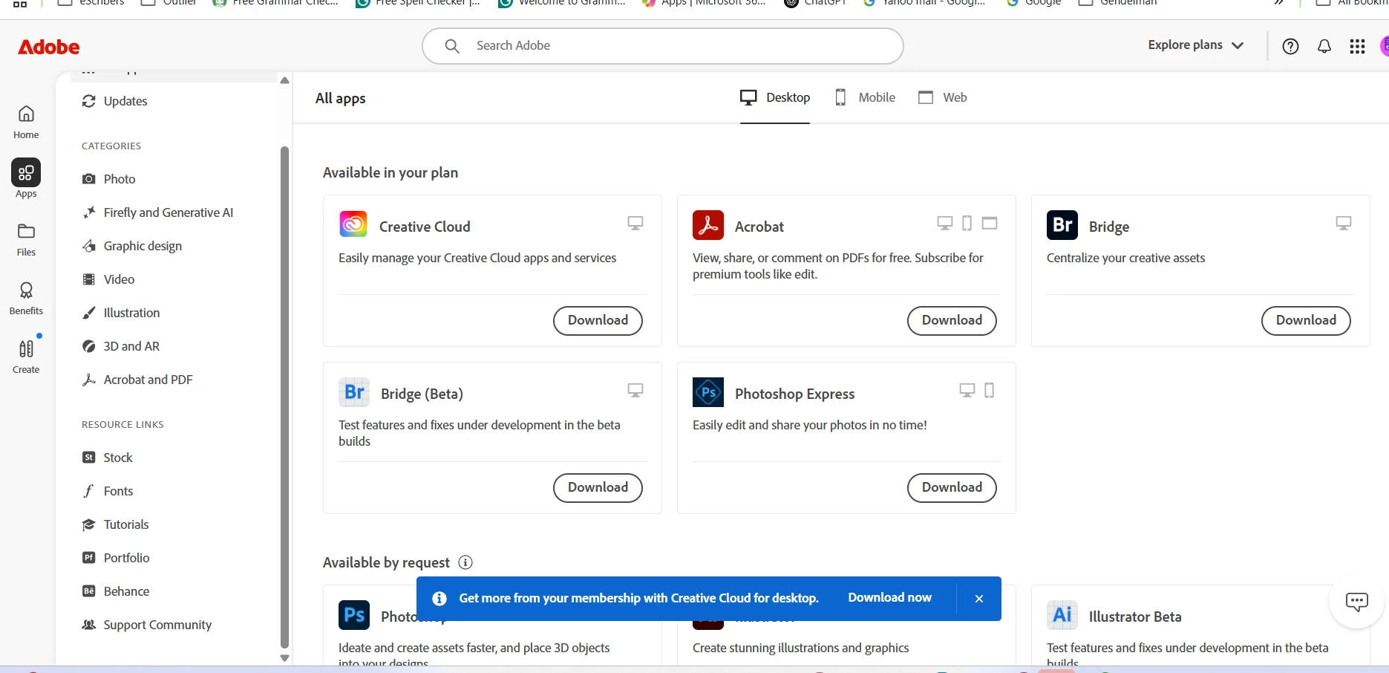Select the Acrobat and PDF category

pyautogui.click(x=137, y=380)
